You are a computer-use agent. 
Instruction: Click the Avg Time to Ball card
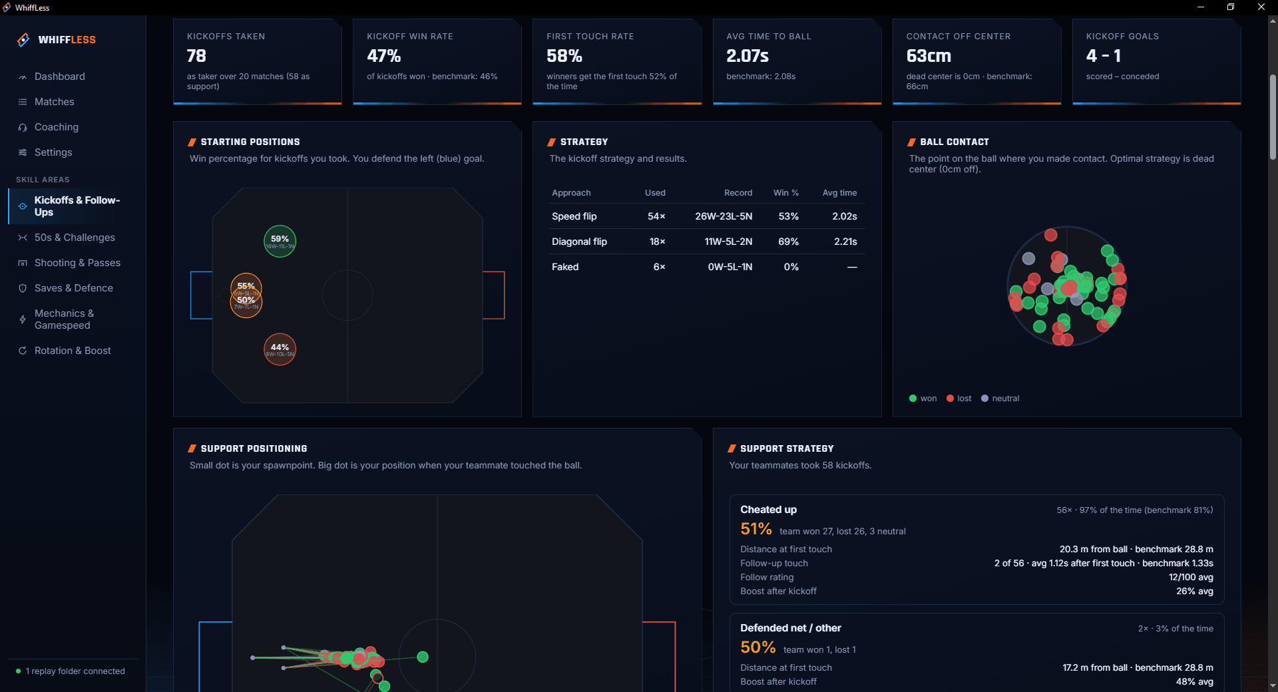[x=797, y=61]
